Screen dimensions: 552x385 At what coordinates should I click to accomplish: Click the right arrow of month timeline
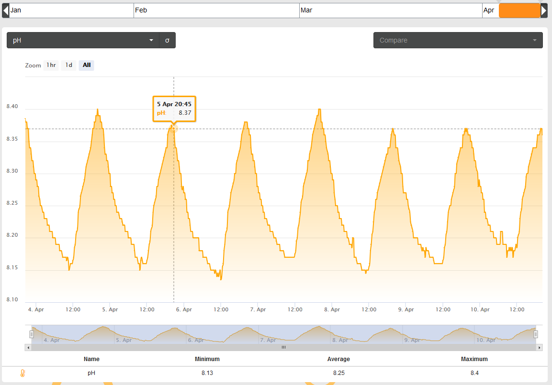[x=544, y=11]
